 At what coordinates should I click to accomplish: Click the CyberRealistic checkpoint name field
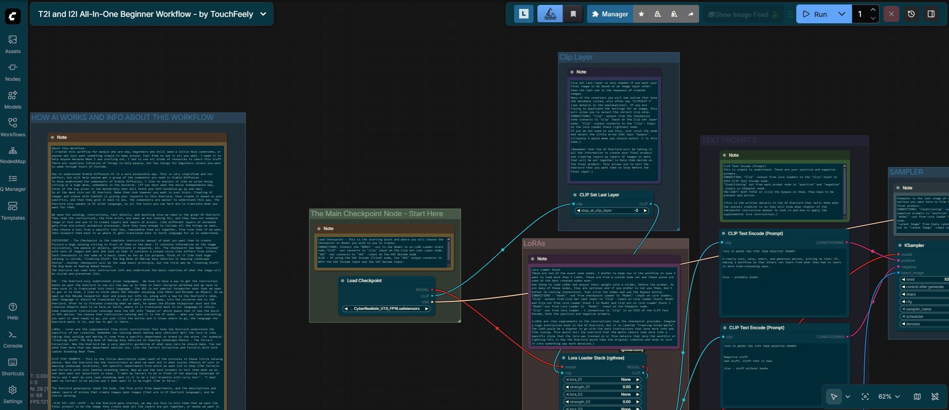click(x=386, y=309)
